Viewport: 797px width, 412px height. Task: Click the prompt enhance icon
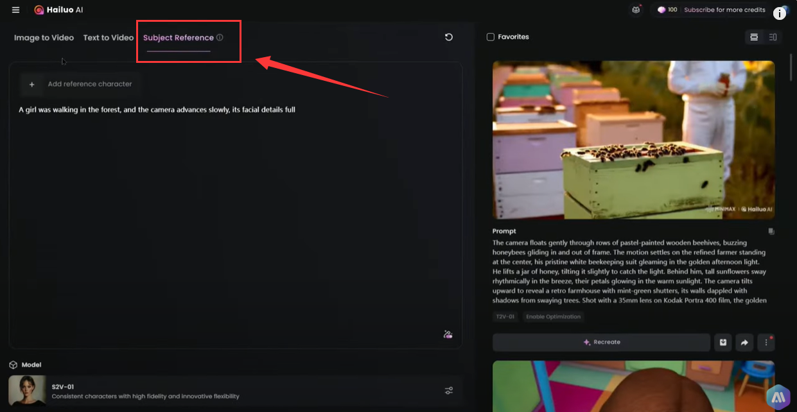click(x=448, y=334)
